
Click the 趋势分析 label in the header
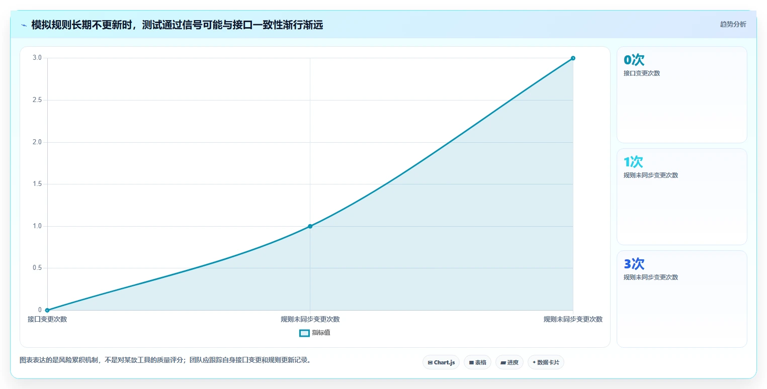coord(733,24)
